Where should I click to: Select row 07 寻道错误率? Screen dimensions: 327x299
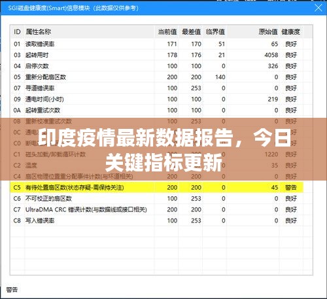click(157, 88)
